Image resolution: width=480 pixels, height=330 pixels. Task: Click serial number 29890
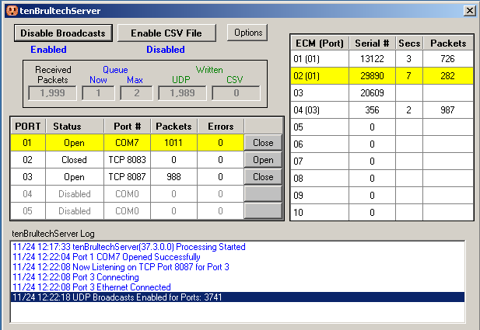click(x=372, y=76)
